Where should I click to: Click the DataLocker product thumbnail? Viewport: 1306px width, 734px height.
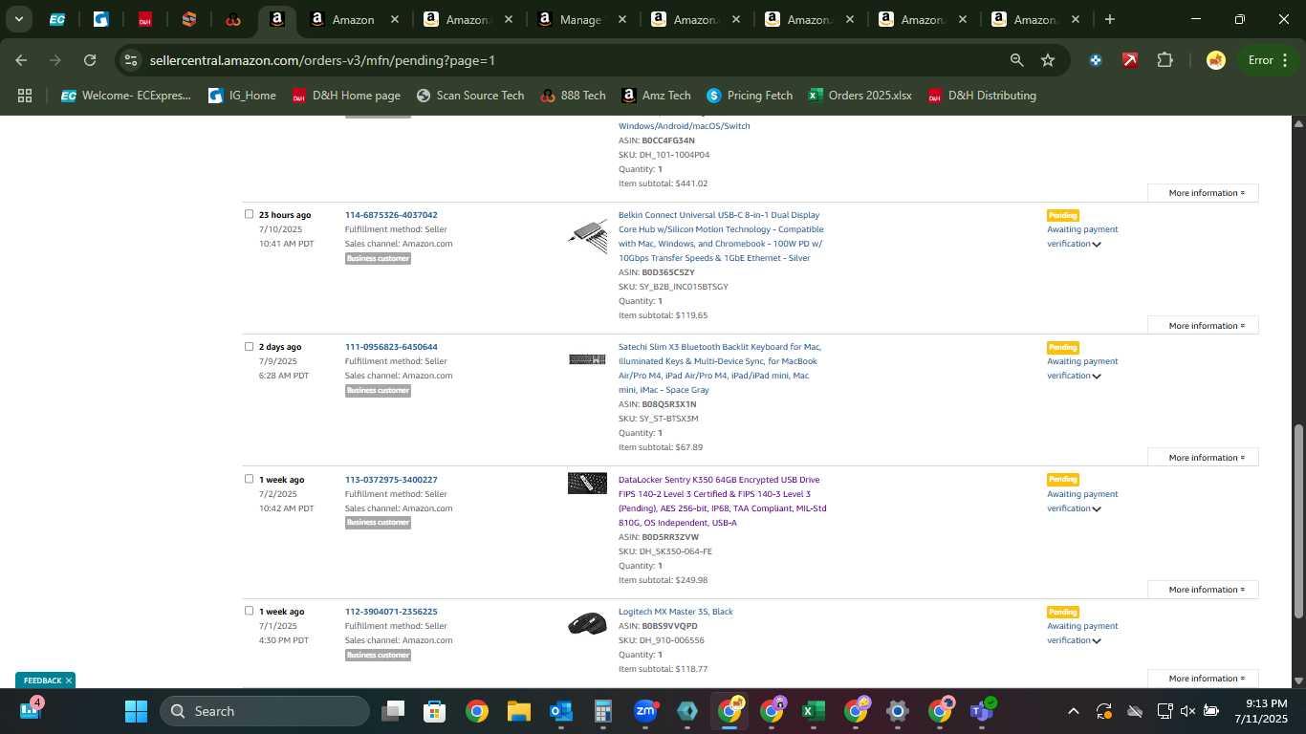click(587, 483)
